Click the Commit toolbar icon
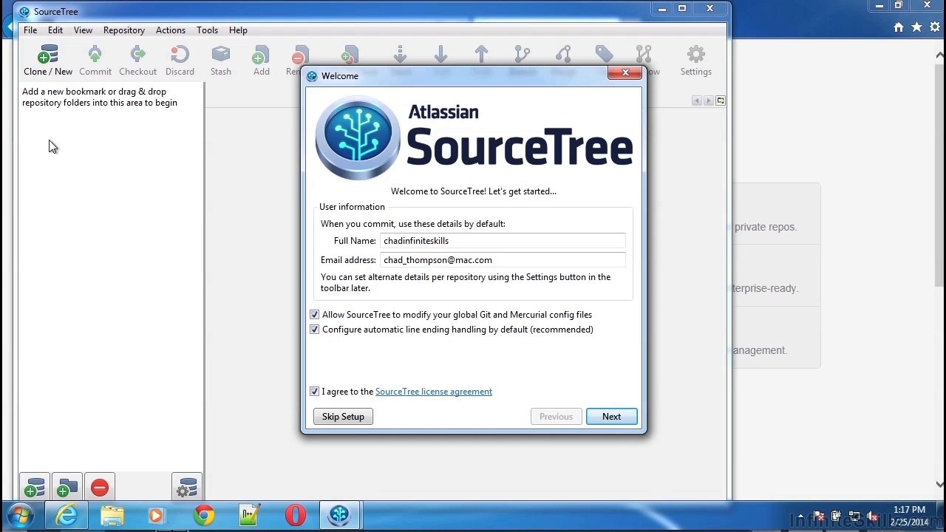The image size is (946, 532). [x=95, y=55]
